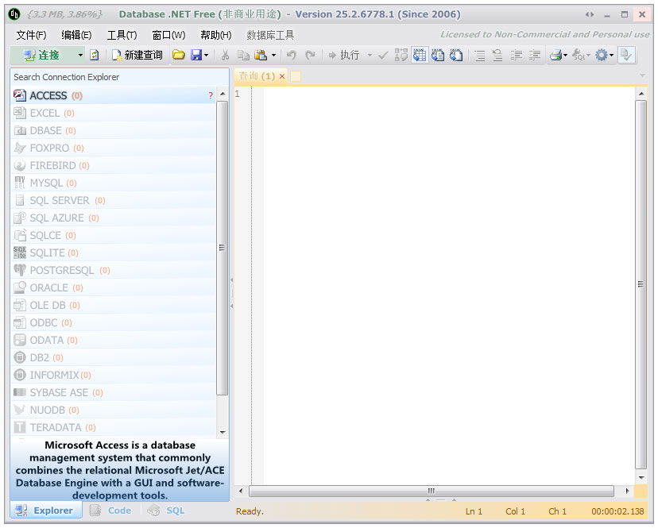Click the SQL tools wrench icon

579,55
